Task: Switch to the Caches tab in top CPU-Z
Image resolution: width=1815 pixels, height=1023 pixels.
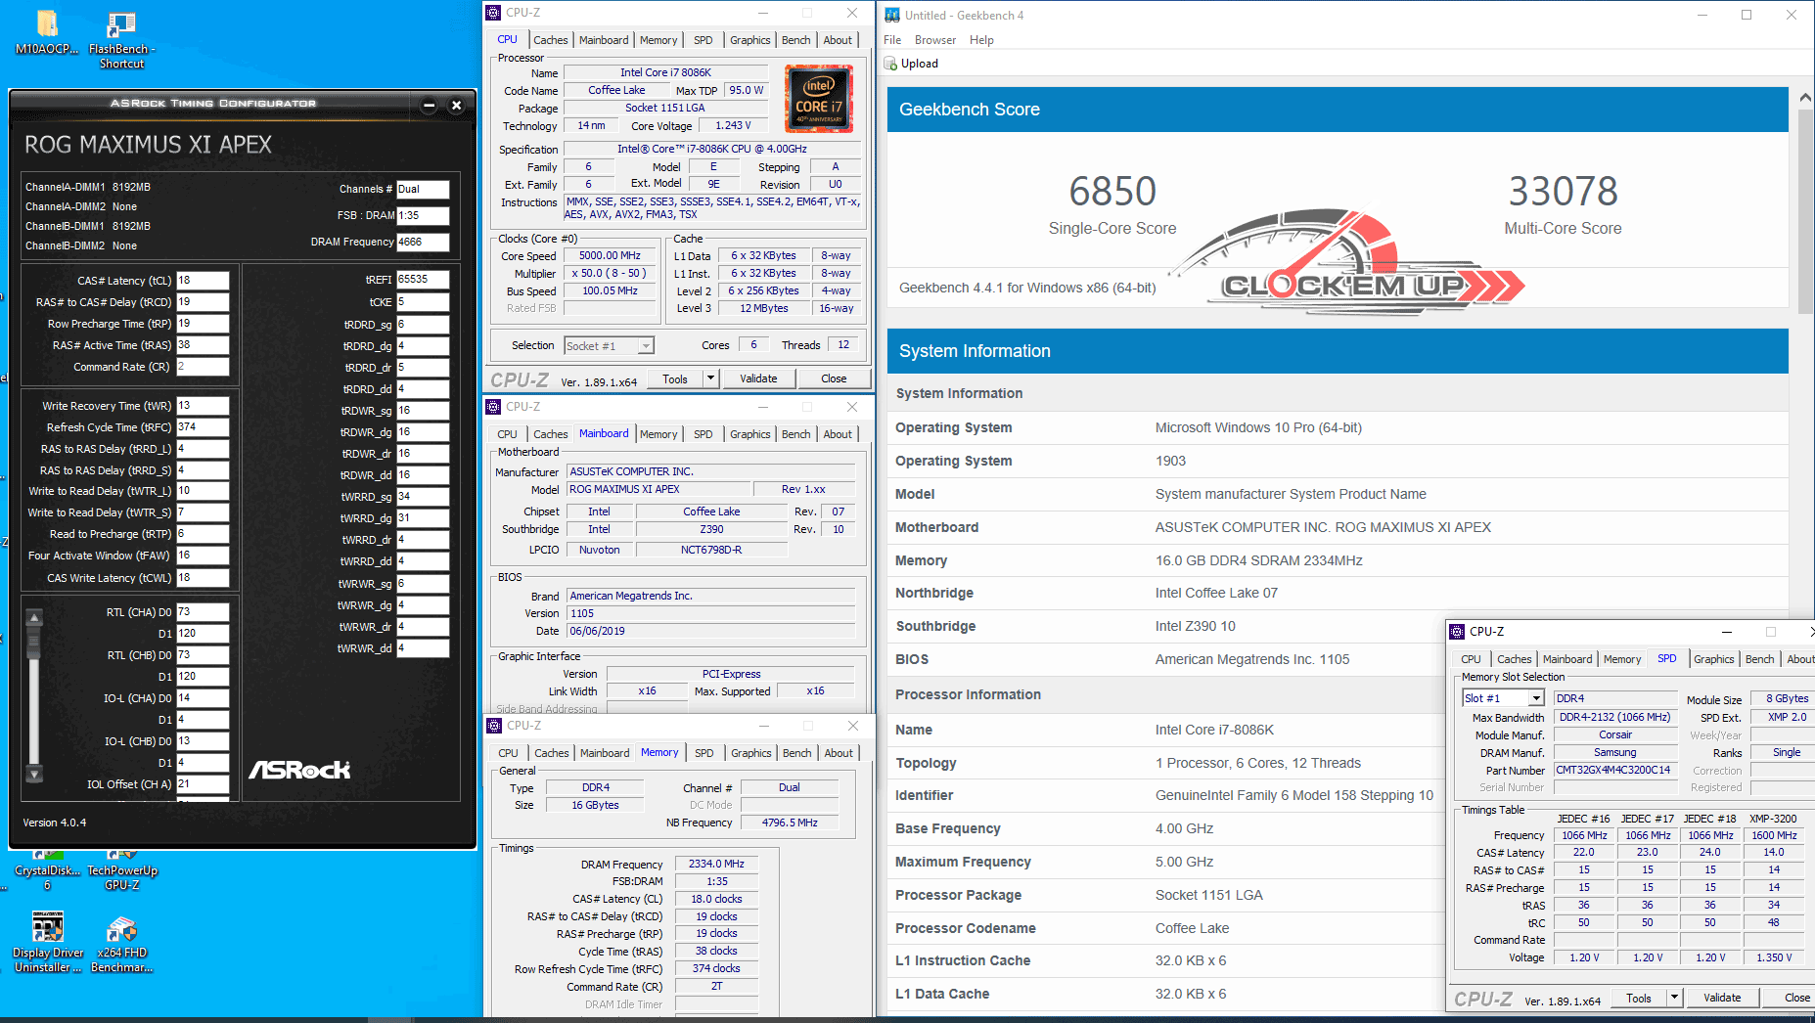Action: tap(550, 40)
